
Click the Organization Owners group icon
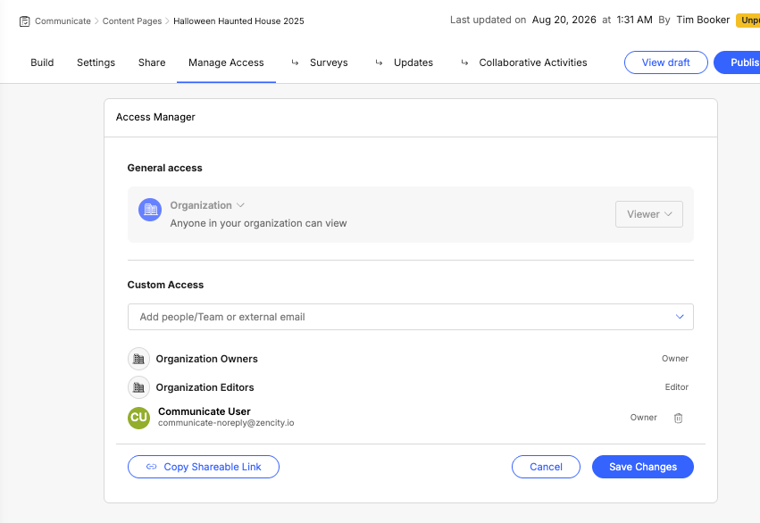138,359
